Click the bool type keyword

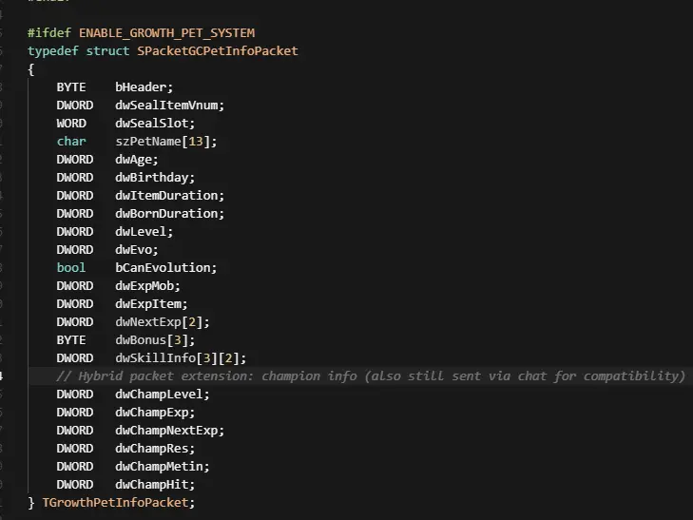pos(70,267)
